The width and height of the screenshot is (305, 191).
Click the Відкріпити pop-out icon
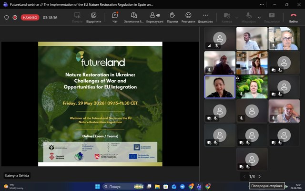[94, 17]
